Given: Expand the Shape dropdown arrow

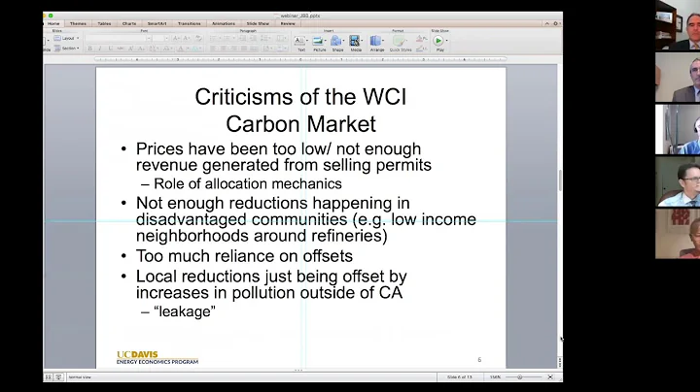Looking at the screenshot, I should pyautogui.click(x=343, y=41).
